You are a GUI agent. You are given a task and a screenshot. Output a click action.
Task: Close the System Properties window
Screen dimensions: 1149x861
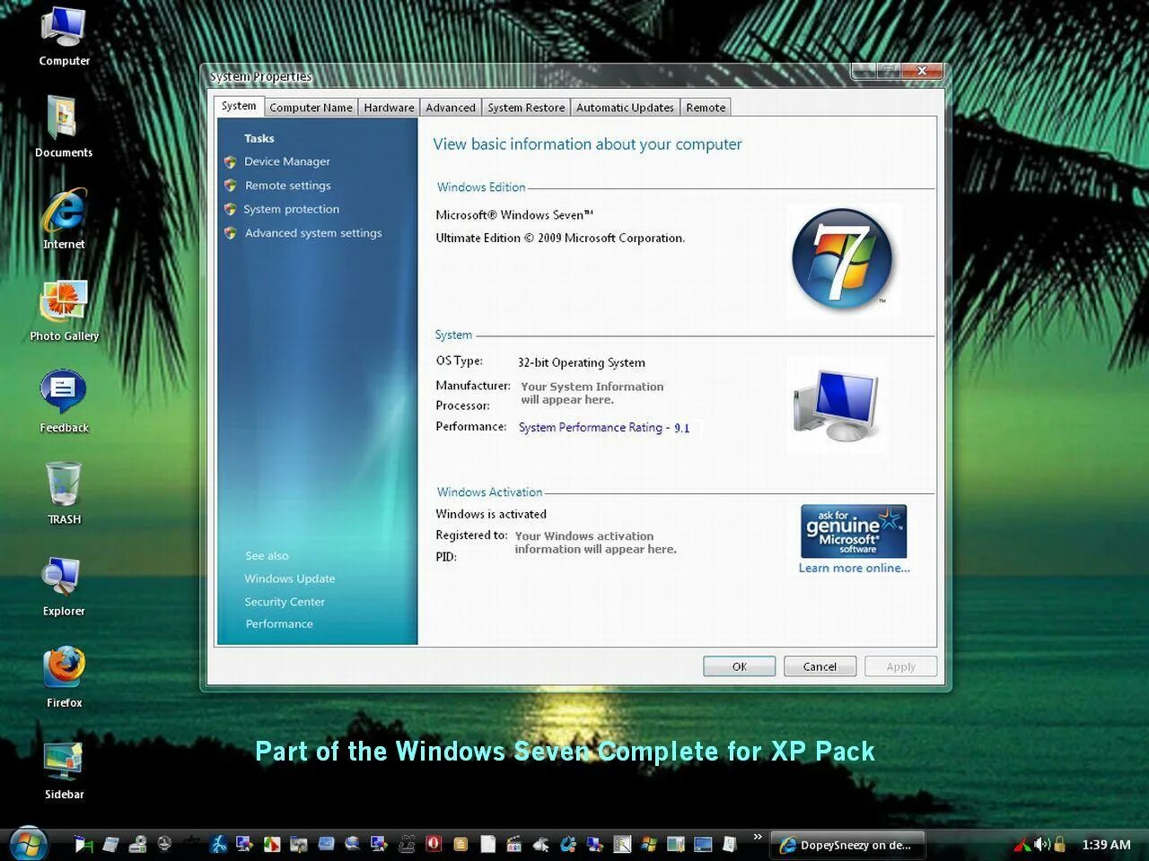(x=922, y=71)
